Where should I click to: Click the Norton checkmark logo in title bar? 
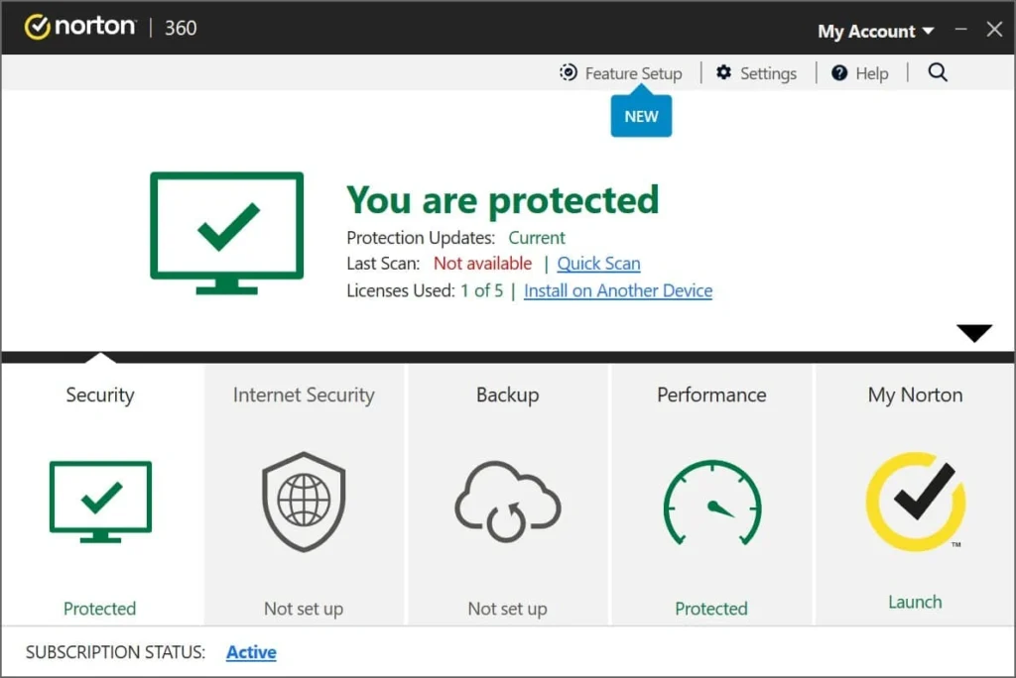(38, 27)
